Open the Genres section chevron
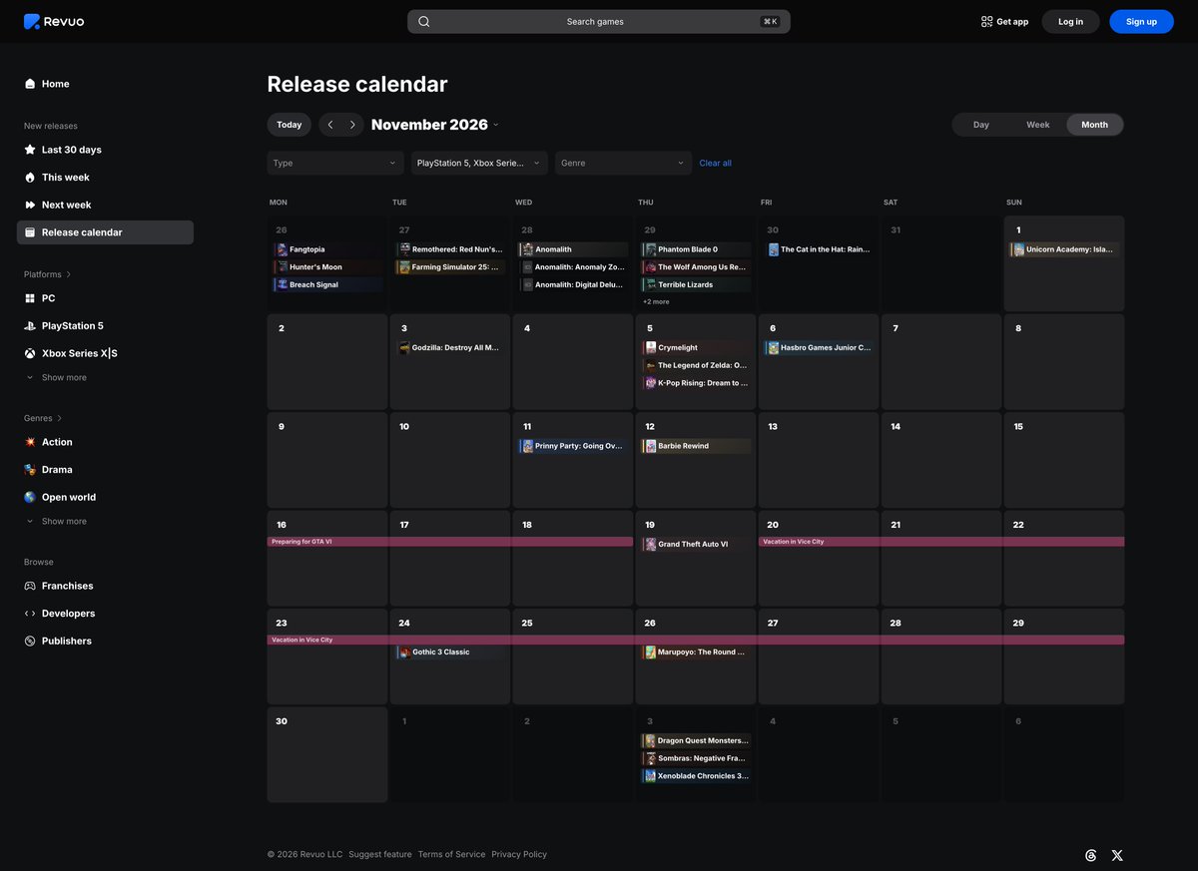1198x871 pixels. [60, 418]
